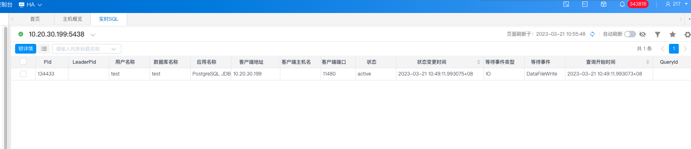Click the left sidebar vertical scrollbar
Screen dimensions: 691x149
(6, 87)
